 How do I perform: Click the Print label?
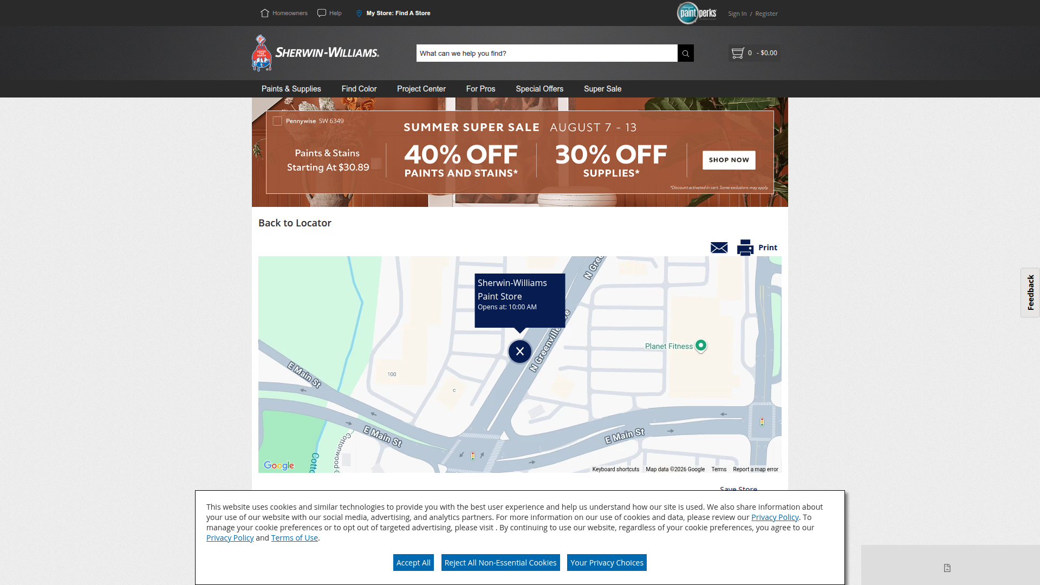[x=768, y=248]
